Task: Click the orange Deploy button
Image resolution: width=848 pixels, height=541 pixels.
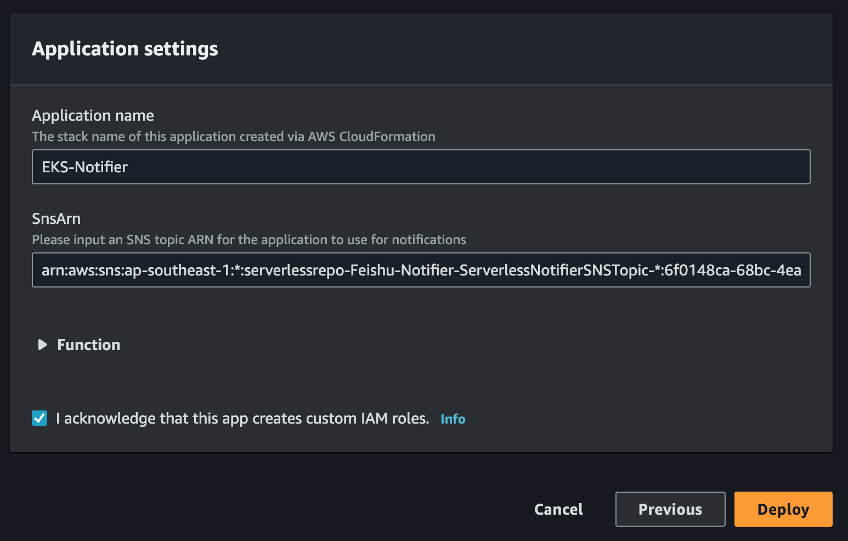Action: 783,509
